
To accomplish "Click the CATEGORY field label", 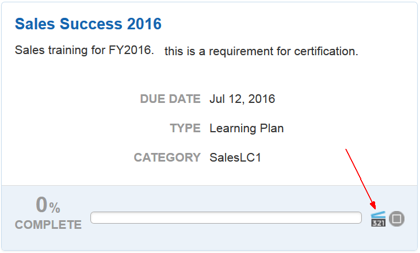I will click(167, 158).
